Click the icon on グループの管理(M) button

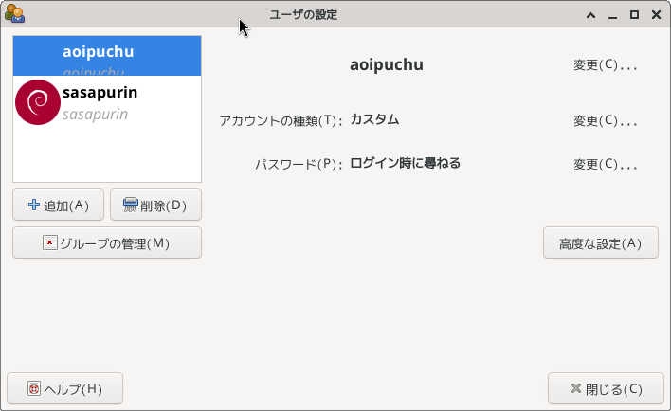(50, 242)
